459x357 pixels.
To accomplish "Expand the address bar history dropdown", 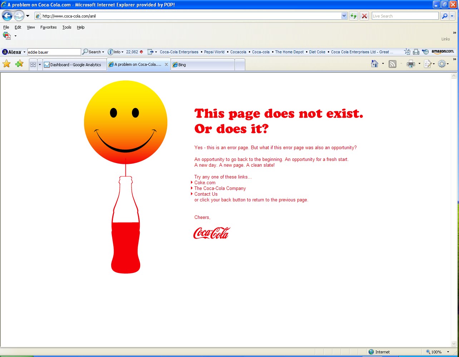I will (x=344, y=16).
